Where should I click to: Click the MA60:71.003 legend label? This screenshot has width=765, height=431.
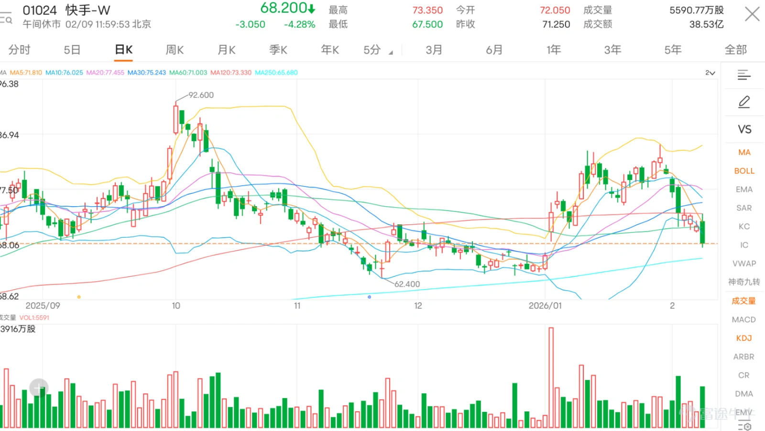(188, 73)
